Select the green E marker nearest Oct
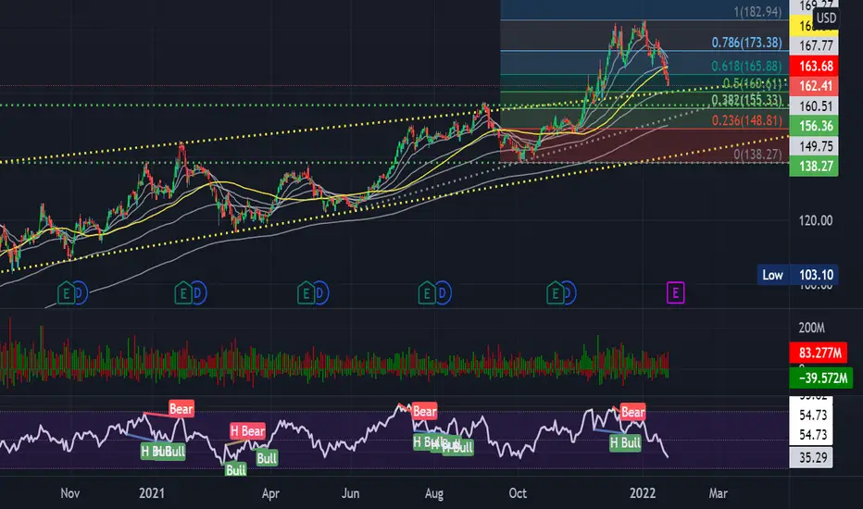The image size is (863, 509). [555, 293]
